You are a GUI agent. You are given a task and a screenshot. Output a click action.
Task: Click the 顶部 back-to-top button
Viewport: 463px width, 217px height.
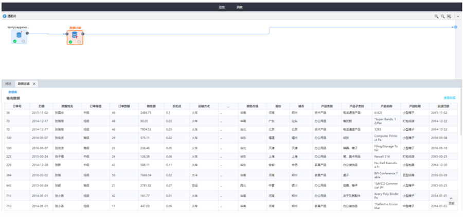(451, 201)
